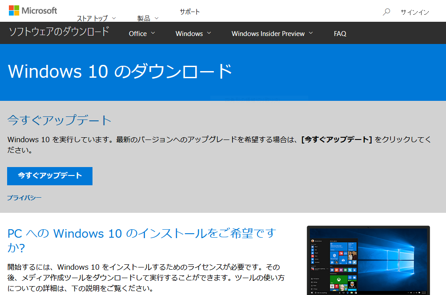Image resolution: width=446 pixels, height=295 pixels.
Task: Expand the 製品 dropdown menu
Action: pos(148,19)
